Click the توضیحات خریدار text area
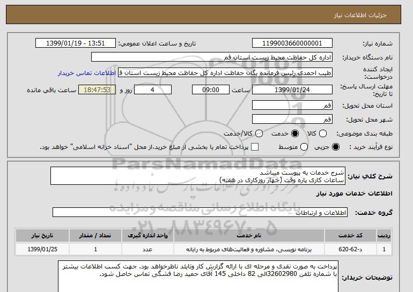This screenshot has width=413, height=292. (x=198, y=276)
